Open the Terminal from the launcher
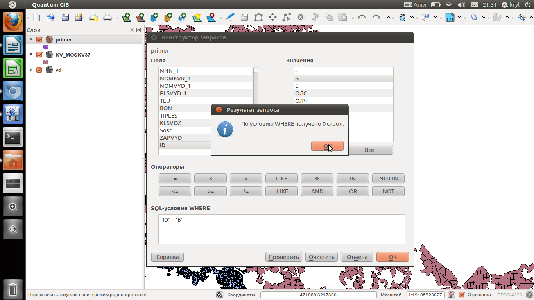The height and width of the screenshot is (300, 534). (13, 137)
